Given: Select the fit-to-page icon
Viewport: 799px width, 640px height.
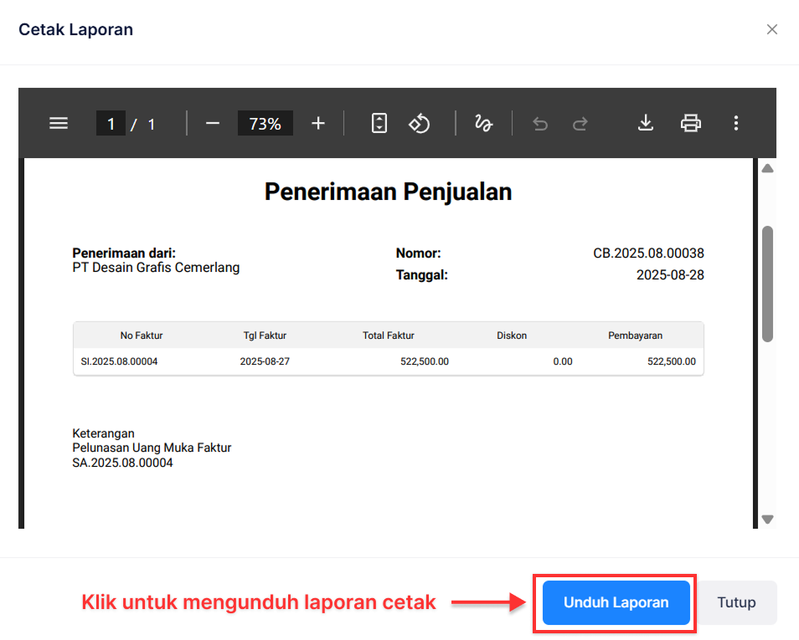Looking at the screenshot, I should tap(379, 123).
